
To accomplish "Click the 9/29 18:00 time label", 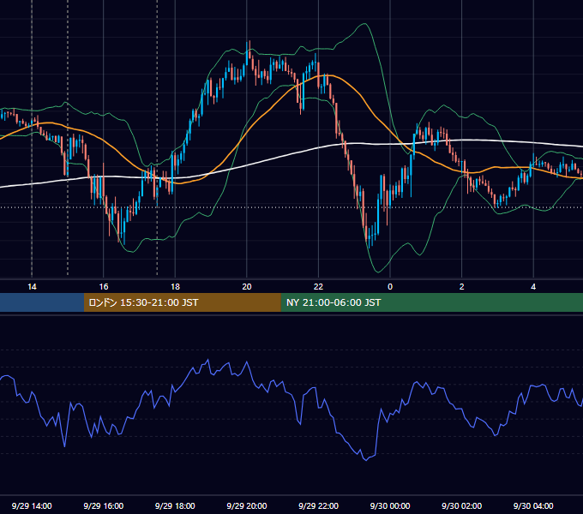I will pos(175,505).
